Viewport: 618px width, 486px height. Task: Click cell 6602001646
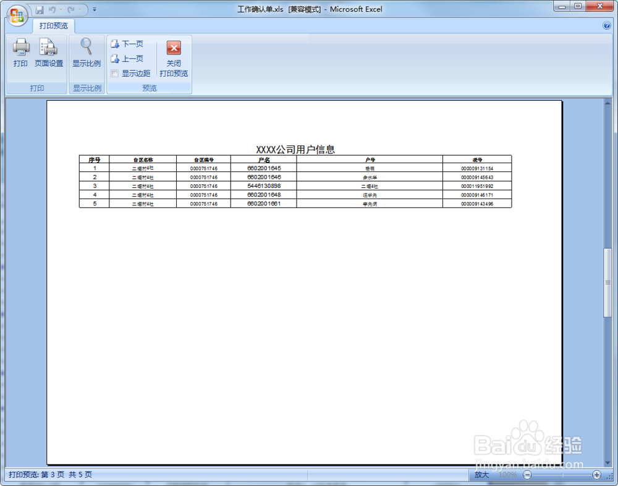(264, 177)
